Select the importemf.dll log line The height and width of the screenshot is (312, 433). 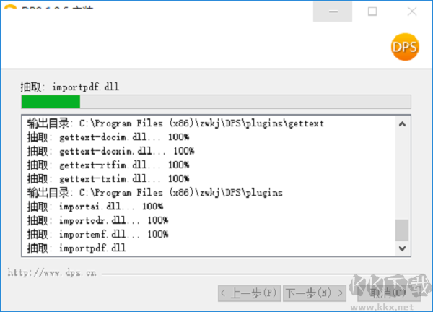coord(97,234)
